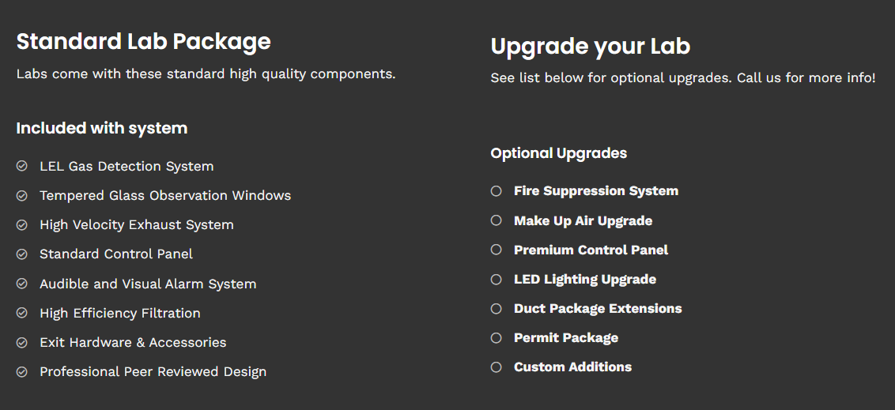Click checkmark icon beside High Efficiency Filtration

(22, 313)
